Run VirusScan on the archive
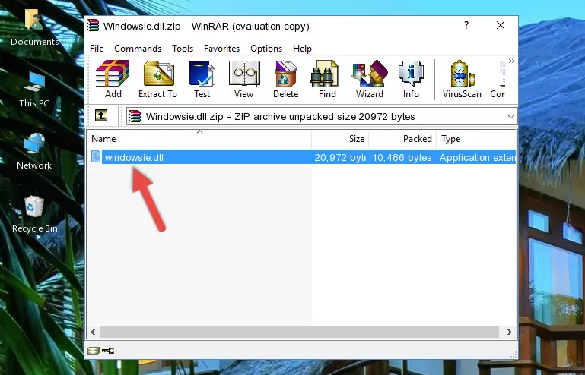This screenshot has width=585, height=375. [x=462, y=79]
